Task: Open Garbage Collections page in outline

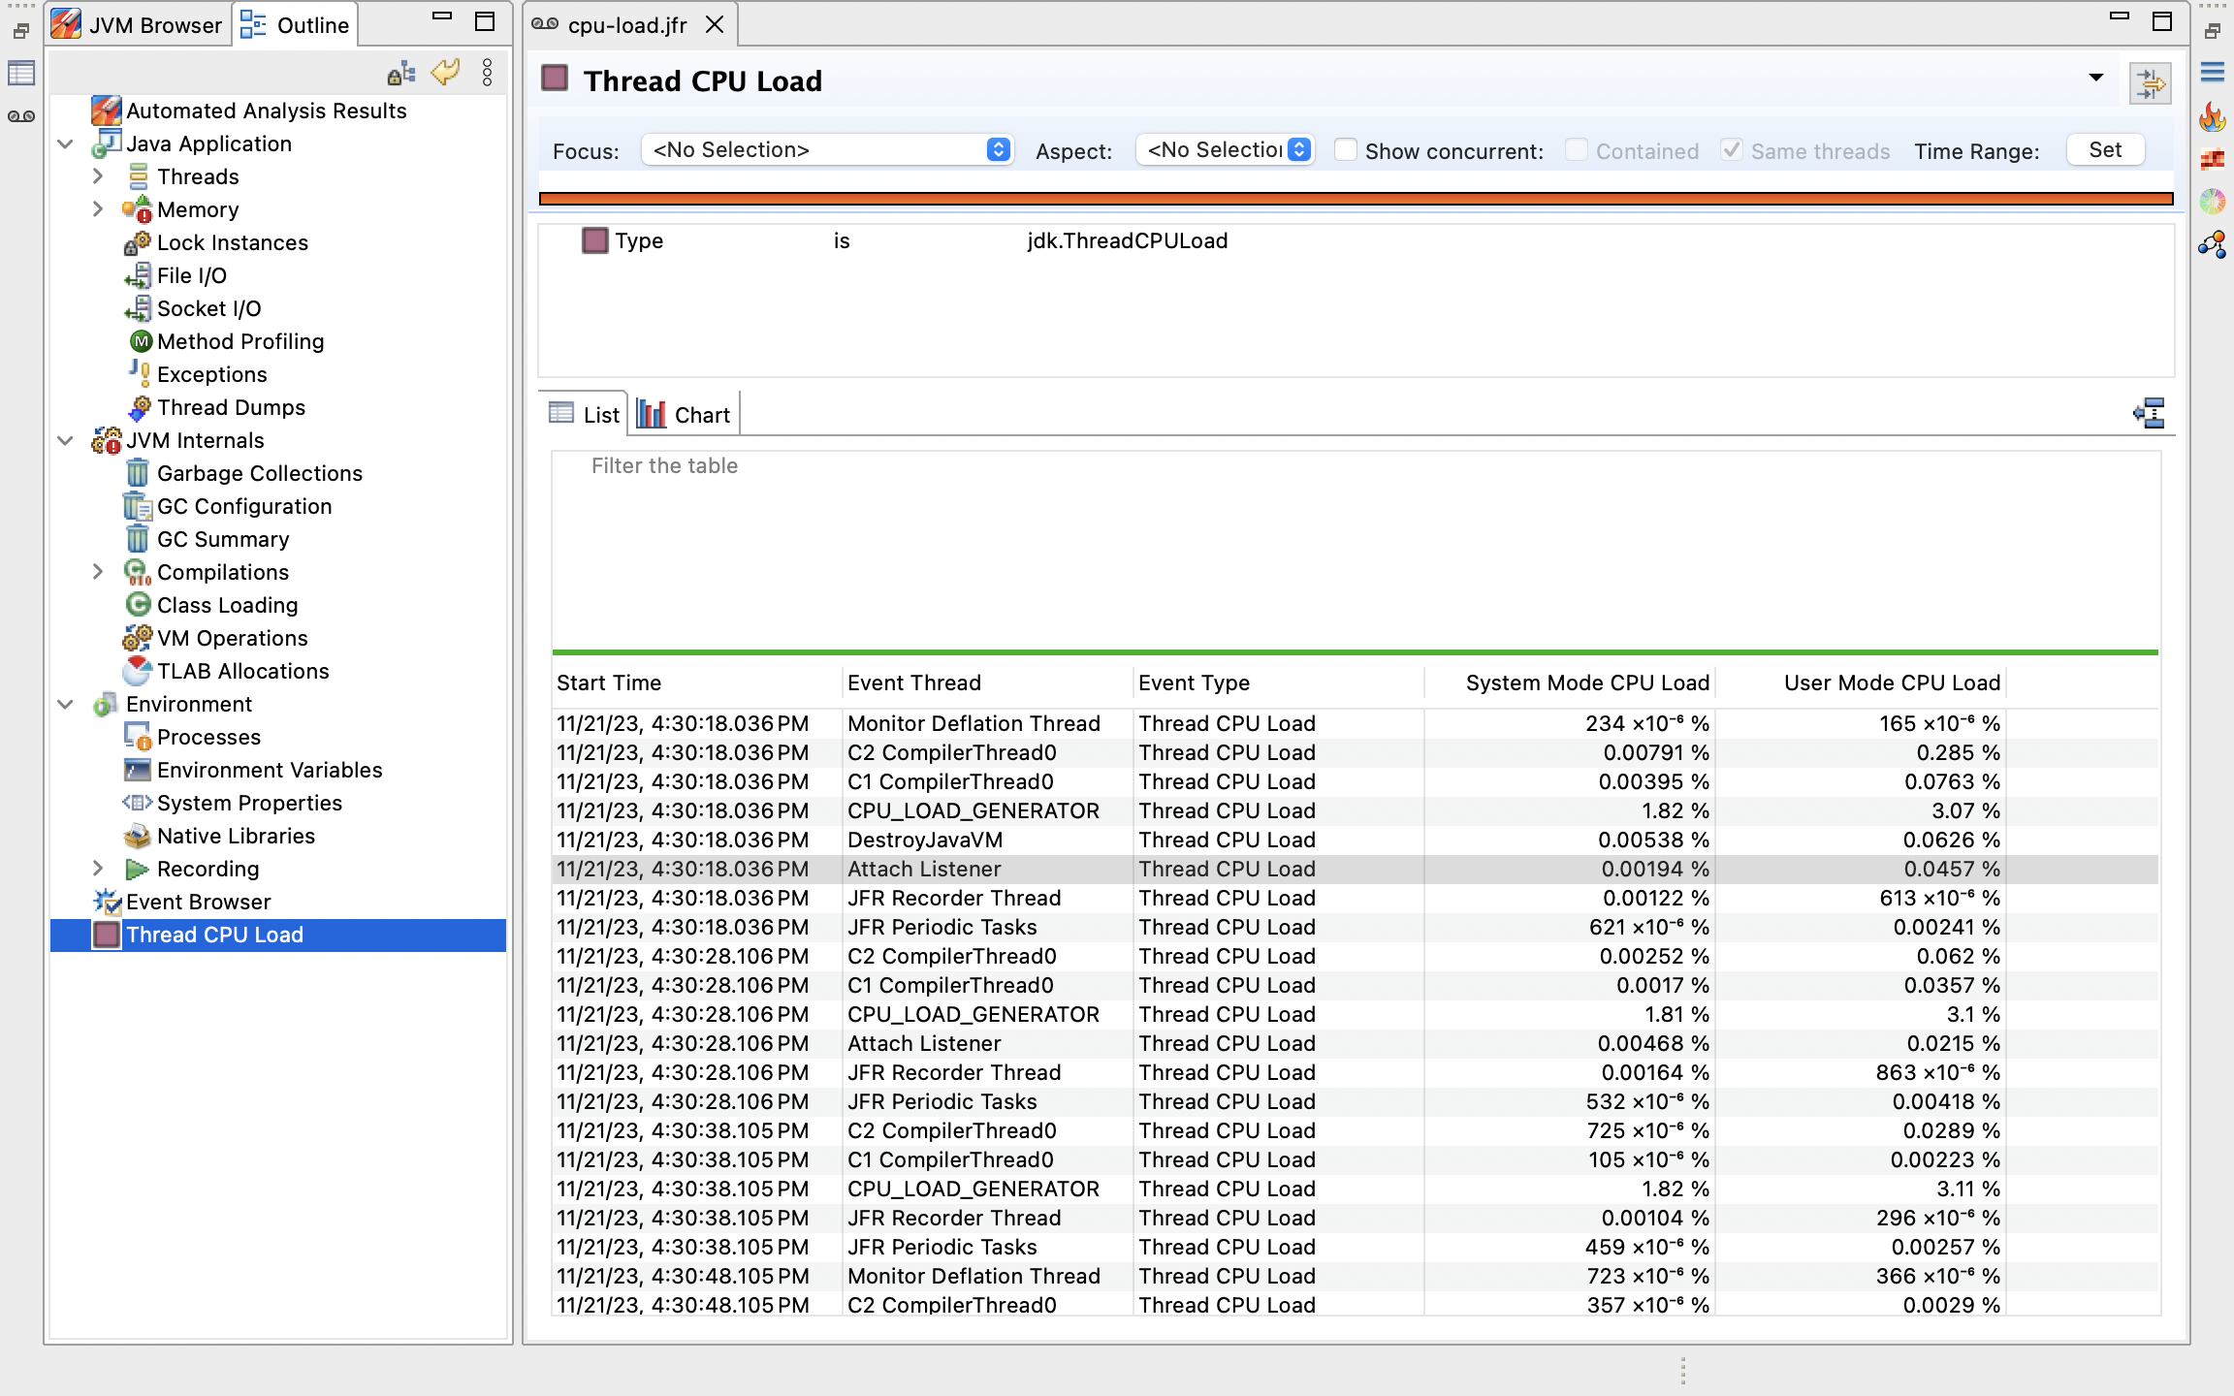Action: 259,473
